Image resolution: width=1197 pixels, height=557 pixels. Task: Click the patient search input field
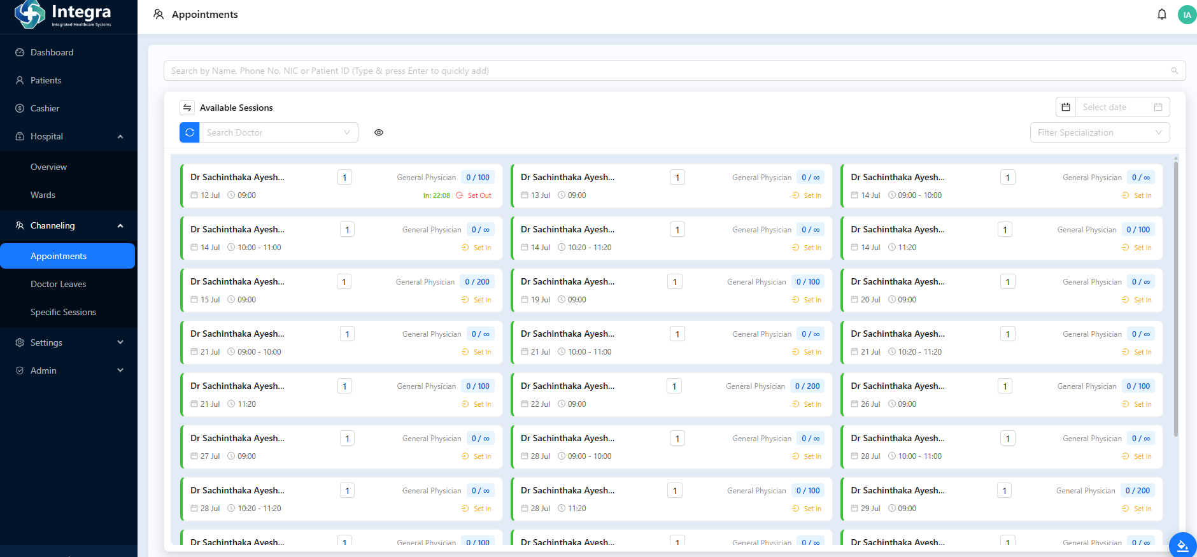(x=674, y=71)
